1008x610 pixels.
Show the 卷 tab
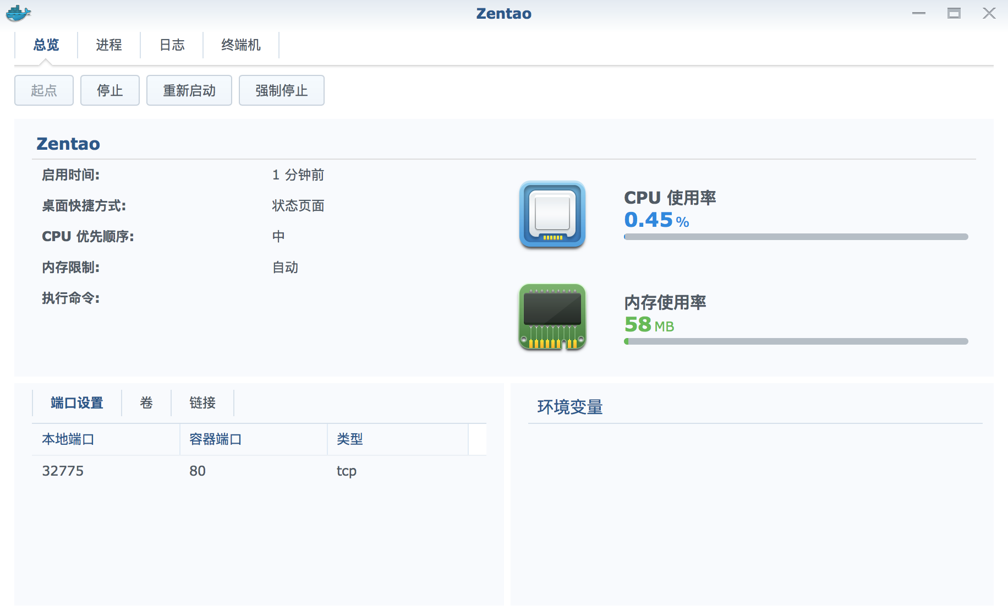(146, 403)
